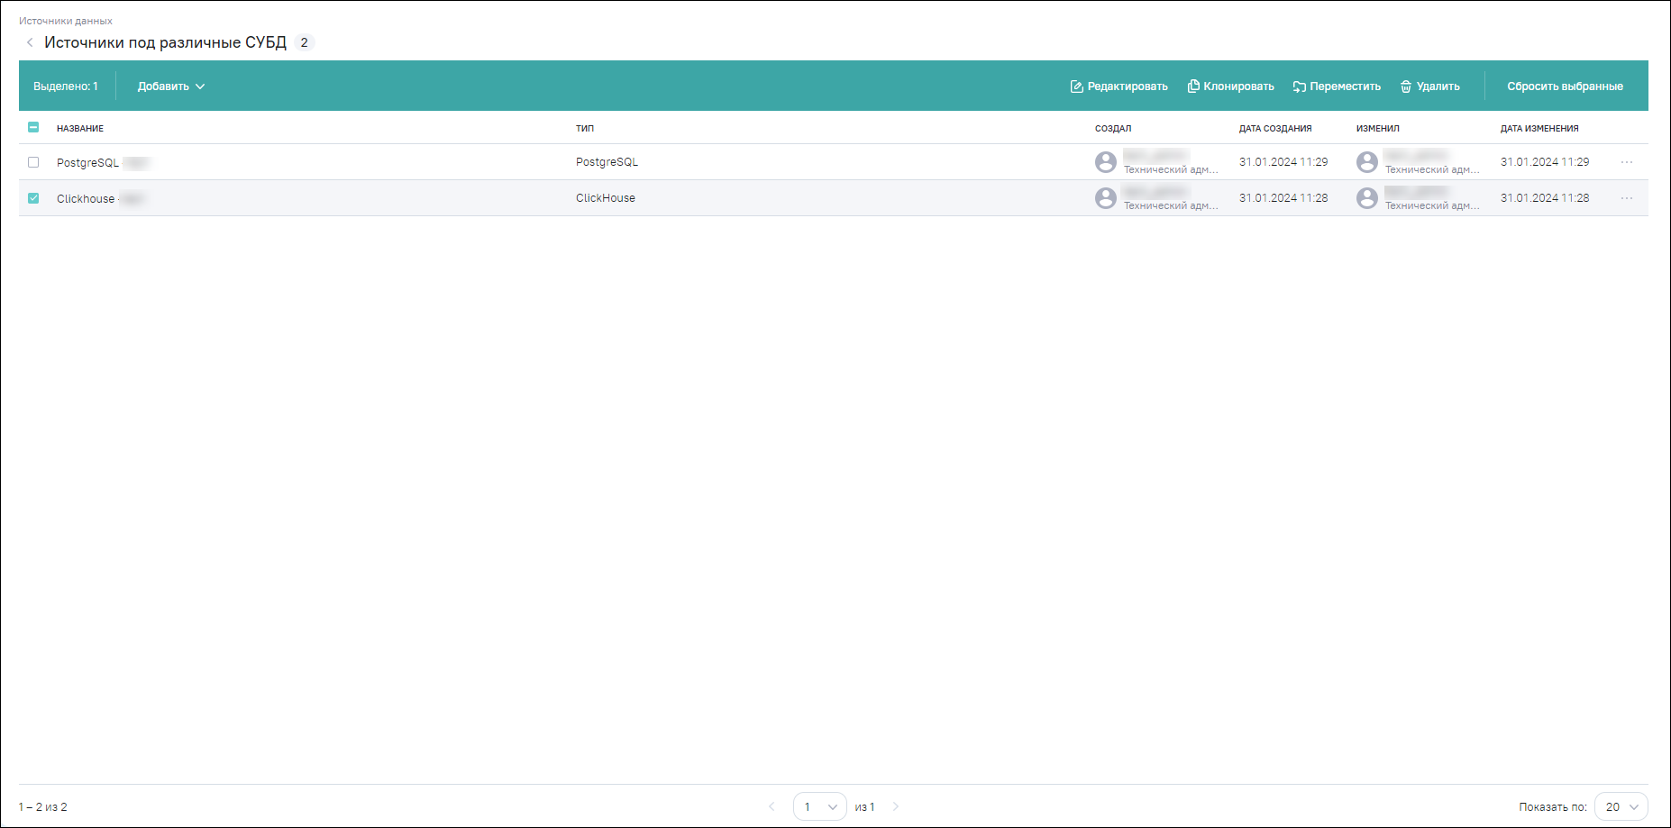Sort by the ДАТА ИЗМЕНЕНИЯ column header
Viewport: 1671px width, 828px height.
(x=1539, y=128)
